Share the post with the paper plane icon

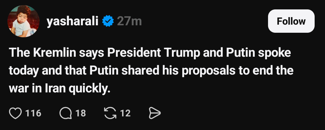coord(154,113)
